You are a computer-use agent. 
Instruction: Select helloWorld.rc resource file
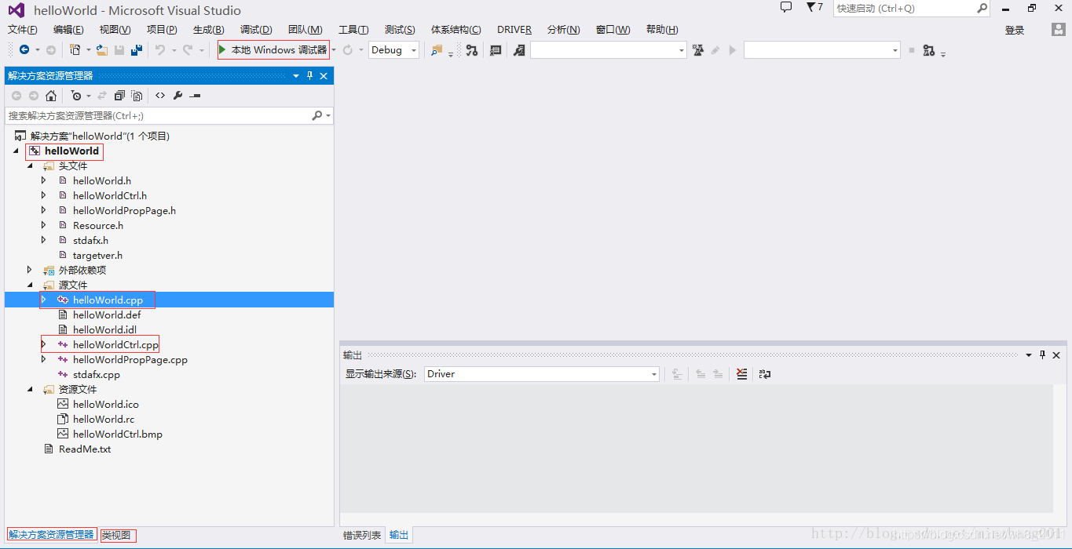(104, 419)
